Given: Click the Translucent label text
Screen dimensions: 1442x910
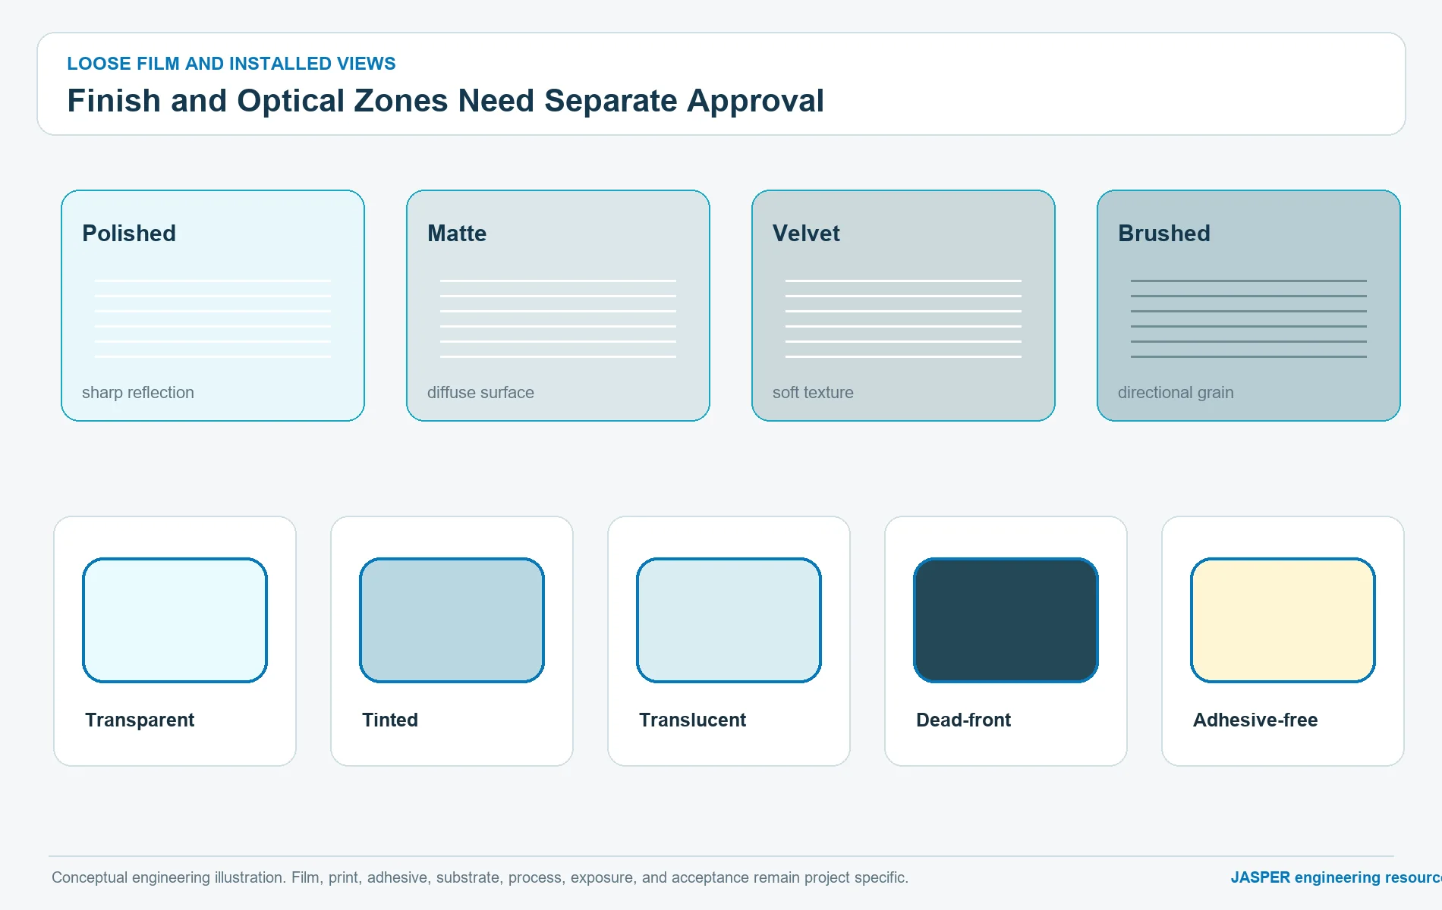Looking at the screenshot, I should 692,720.
